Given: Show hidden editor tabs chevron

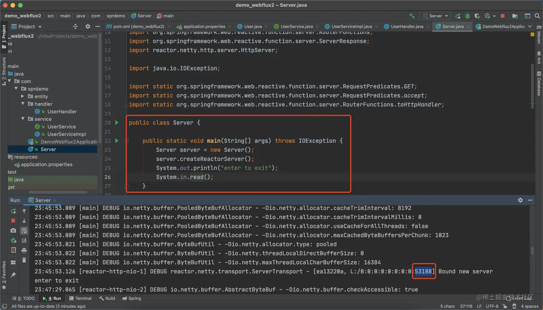Looking at the screenshot, I should pos(530,26).
